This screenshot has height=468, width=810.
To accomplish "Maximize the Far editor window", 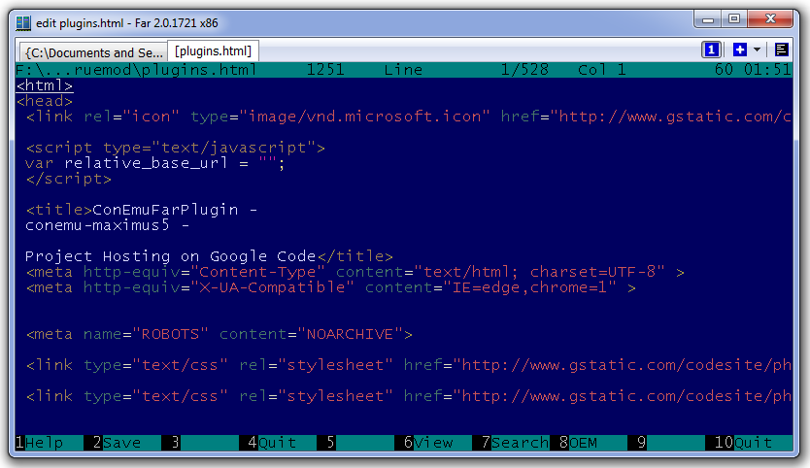I will 733,19.
